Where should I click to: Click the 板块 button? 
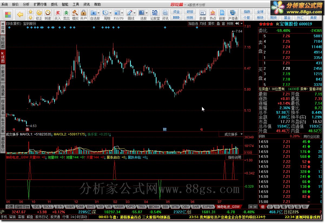coord(260,18)
